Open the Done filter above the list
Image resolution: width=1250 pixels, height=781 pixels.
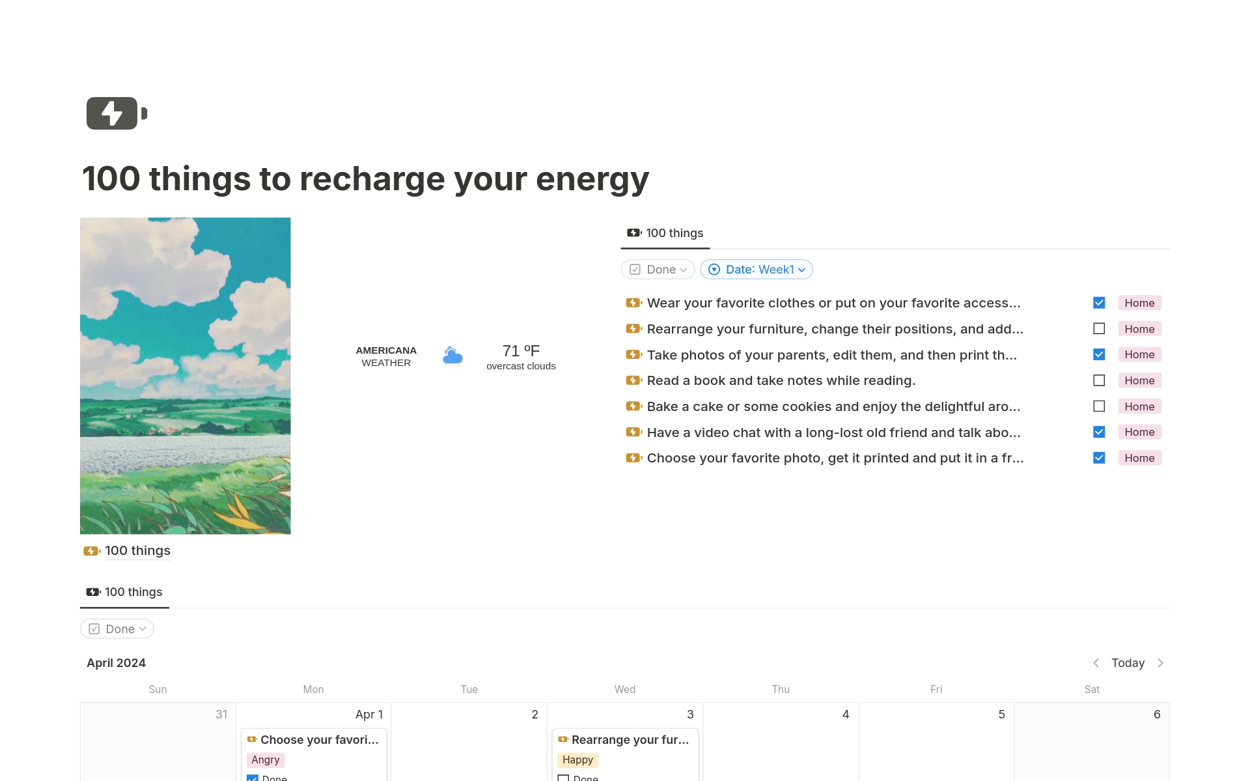pos(658,270)
